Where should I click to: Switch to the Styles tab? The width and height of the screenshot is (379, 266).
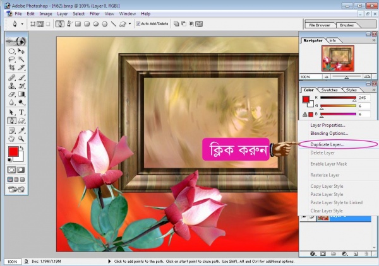(351, 90)
